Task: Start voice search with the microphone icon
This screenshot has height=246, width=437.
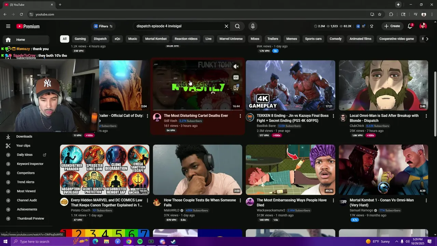Action: (x=253, y=26)
